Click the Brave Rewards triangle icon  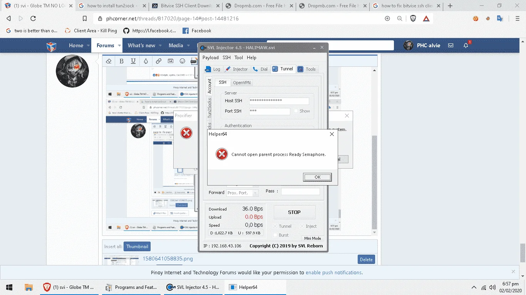coord(426,18)
